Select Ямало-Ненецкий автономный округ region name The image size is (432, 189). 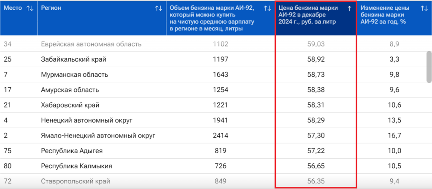[x=98, y=135]
